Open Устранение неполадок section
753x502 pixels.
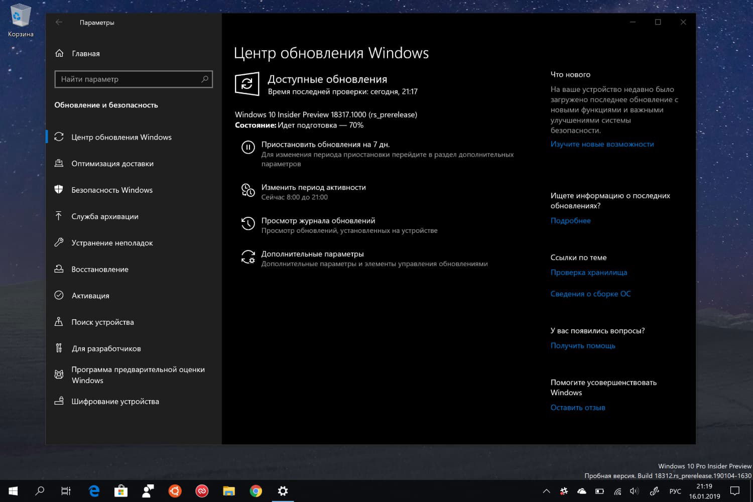(112, 242)
